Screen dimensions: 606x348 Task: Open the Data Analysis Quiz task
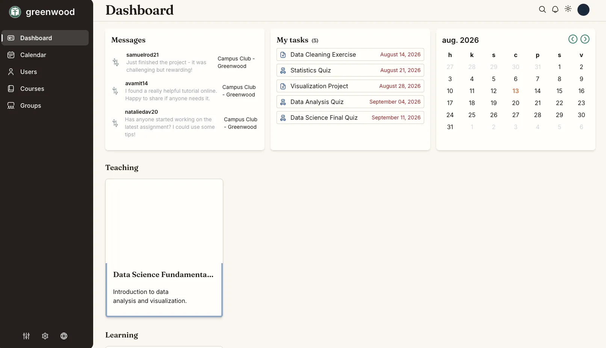[x=350, y=102]
